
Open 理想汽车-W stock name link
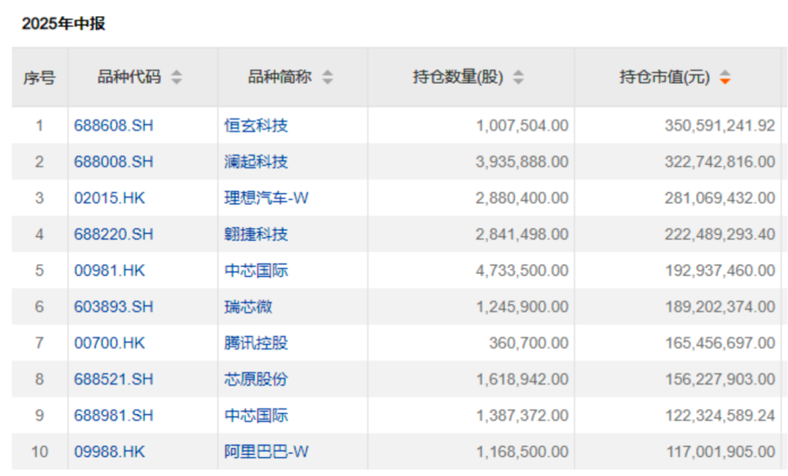pos(266,198)
